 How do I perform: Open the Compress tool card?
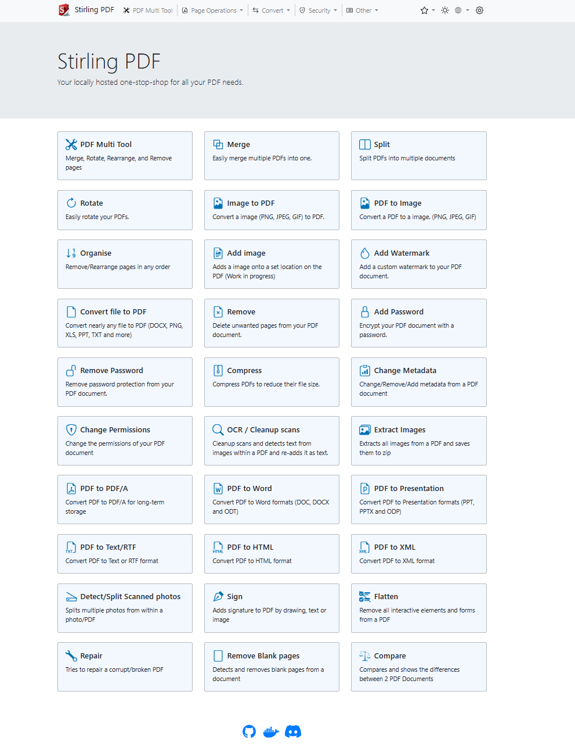271,381
